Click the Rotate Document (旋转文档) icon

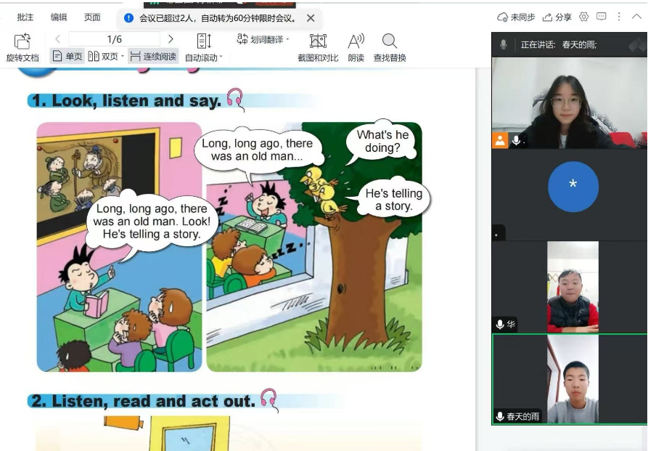click(22, 42)
